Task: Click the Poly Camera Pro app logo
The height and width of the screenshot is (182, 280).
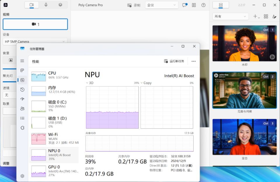Action: pos(6,5)
